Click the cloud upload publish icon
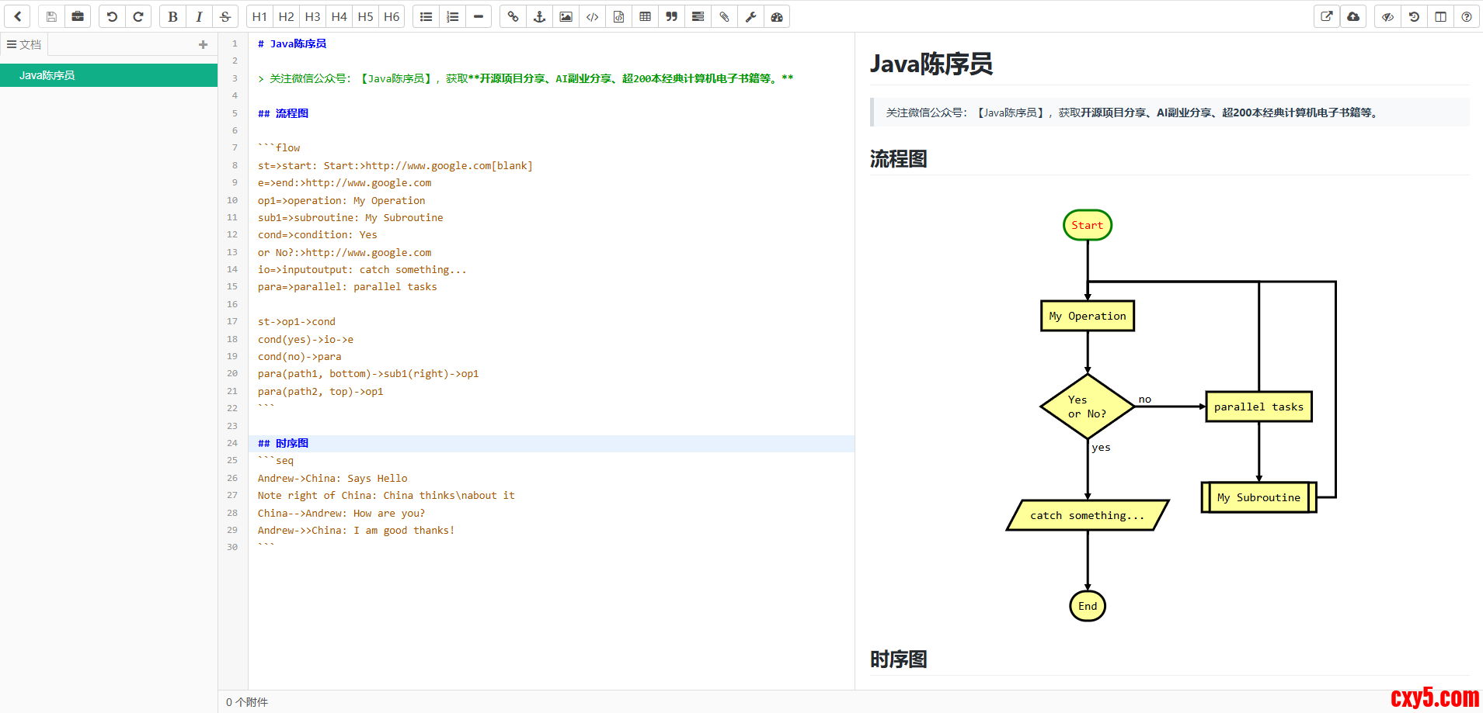 (1353, 16)
